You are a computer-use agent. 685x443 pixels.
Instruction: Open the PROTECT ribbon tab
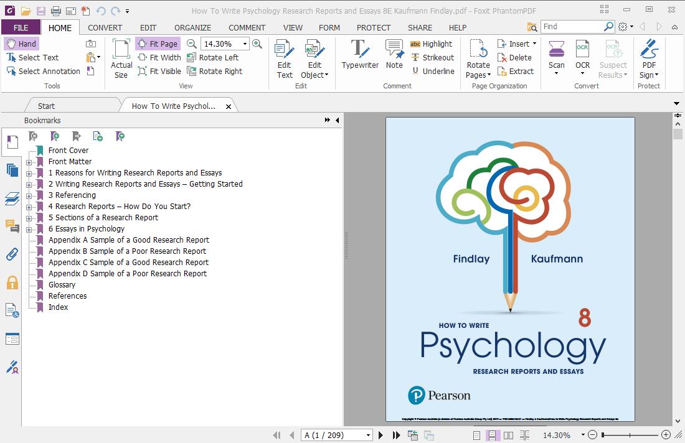coord(374,27)
